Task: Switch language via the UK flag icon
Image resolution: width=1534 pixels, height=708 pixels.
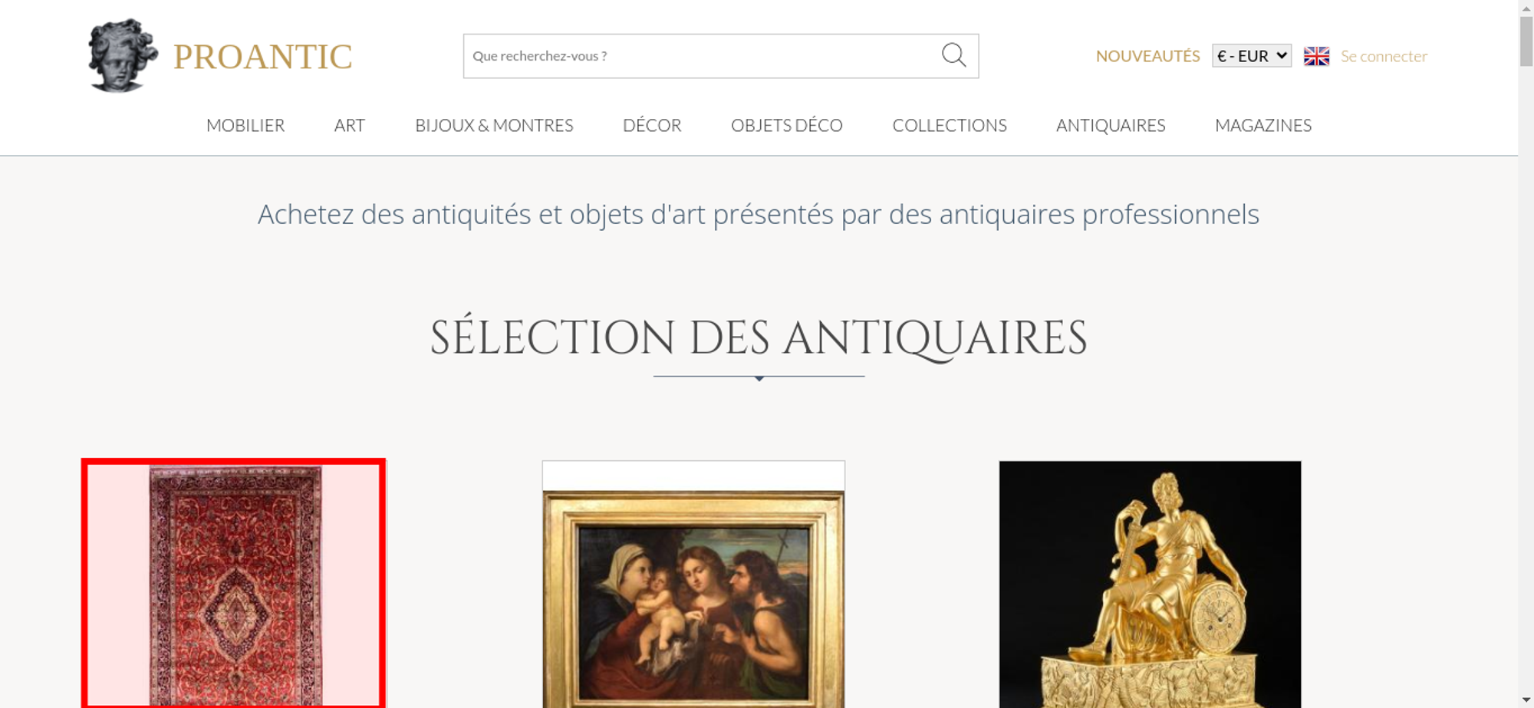Action: pyautogui.click(x=1316, y=56)
